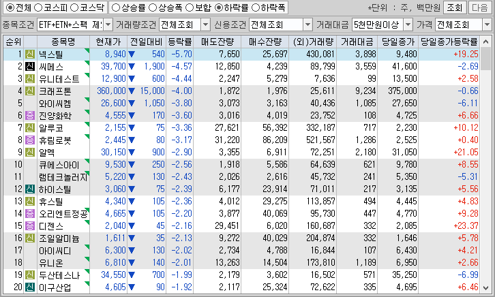Click green corner marker on 와이씨켐 name
The height and width of the screenshot is (297, 495).
click(87, 99)
